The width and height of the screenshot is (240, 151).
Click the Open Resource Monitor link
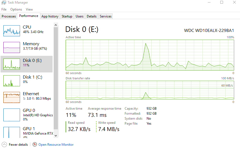click(56, 145)
